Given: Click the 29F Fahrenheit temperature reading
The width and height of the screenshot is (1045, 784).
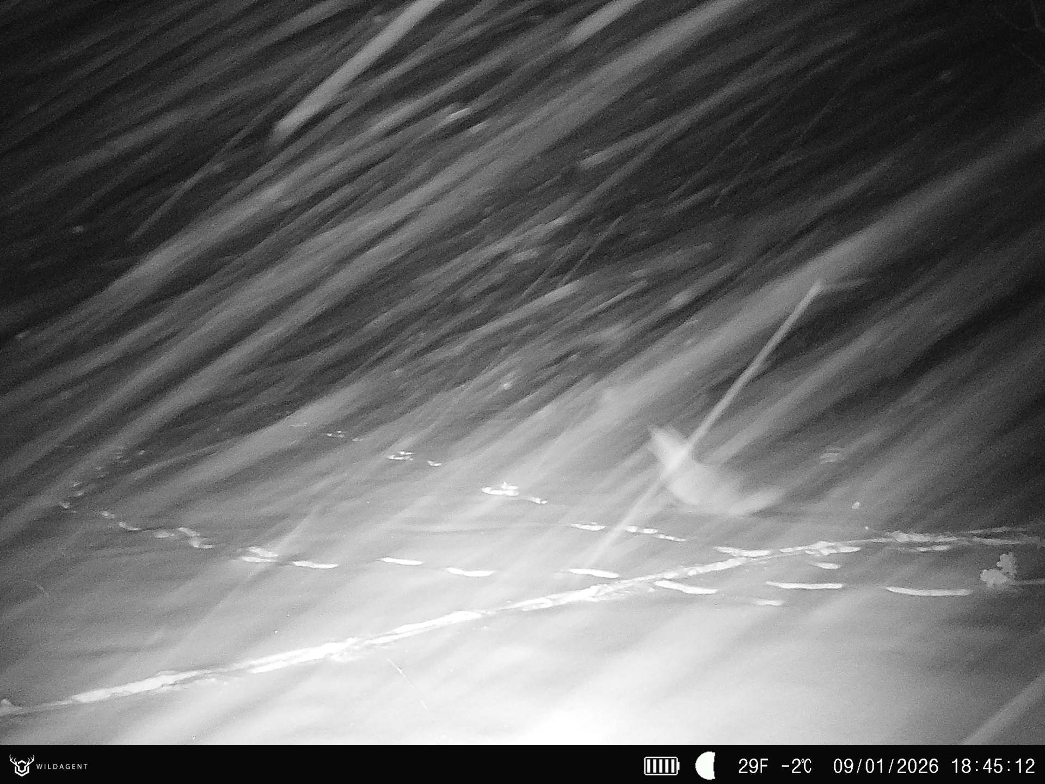Looking at the screenshot, I should pos(753,766).
